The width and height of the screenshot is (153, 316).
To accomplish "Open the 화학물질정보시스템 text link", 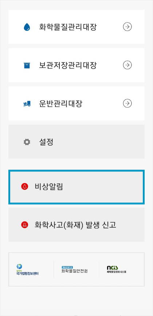I will point(117,272).
